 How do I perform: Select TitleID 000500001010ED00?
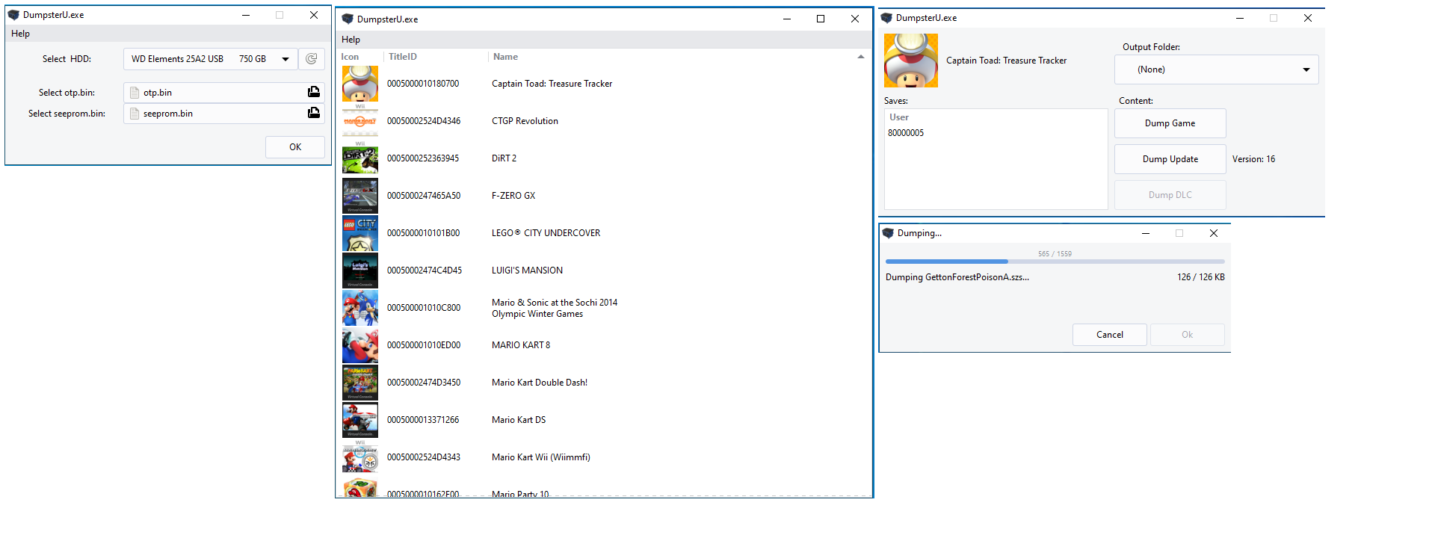[x=424, y=345]
